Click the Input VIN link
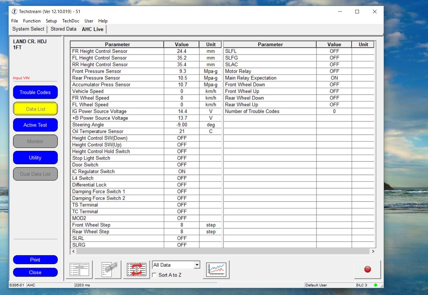The width and height of the screenshot is (428, 295). (x=21, y=78)
